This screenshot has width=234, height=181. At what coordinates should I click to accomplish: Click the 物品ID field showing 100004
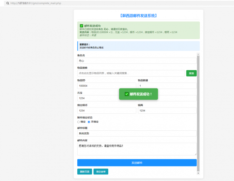(107, 86)
